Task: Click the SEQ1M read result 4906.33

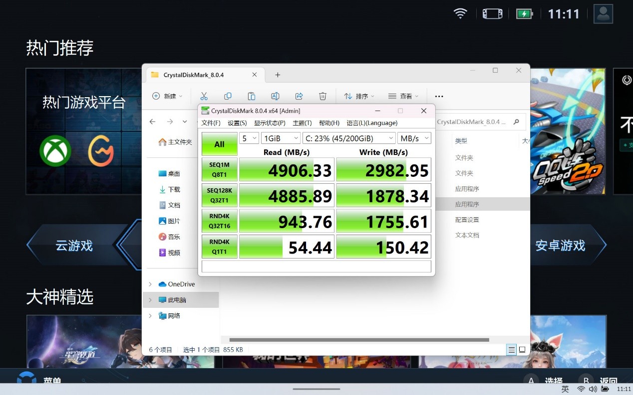Action: coord(287,170)
